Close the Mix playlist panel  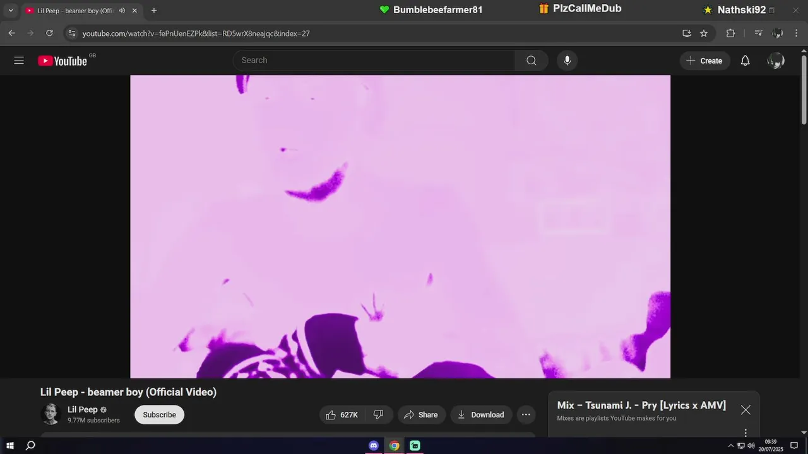click(746, 410)
